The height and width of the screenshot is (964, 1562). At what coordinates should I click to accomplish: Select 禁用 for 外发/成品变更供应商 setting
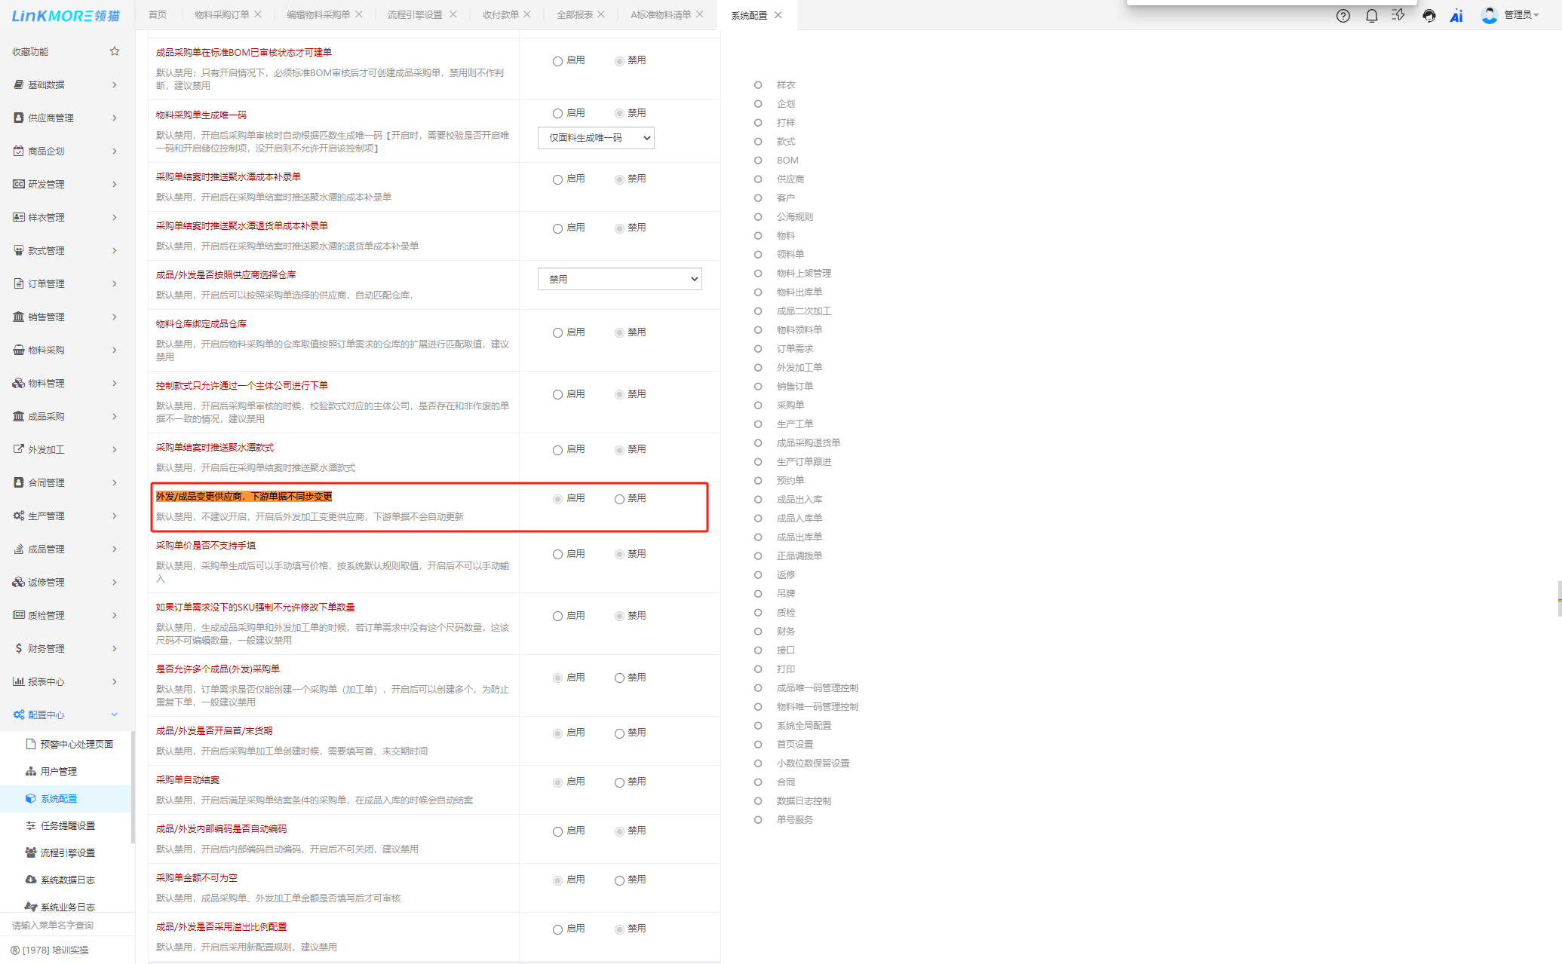coord(619,499)
